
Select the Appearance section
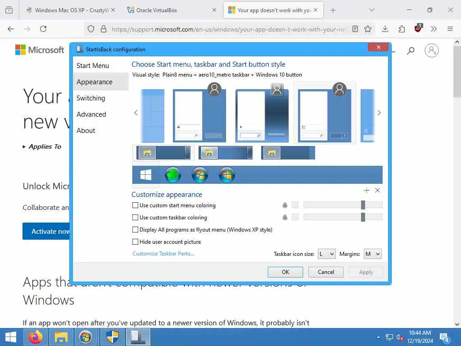(x=101, y=82)
